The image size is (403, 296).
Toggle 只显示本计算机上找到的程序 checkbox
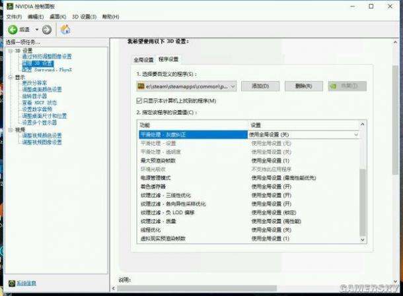139,101
